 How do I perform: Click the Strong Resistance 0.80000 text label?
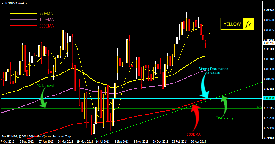[213, 71]
